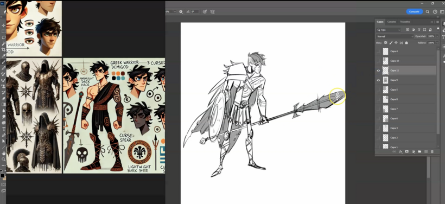Screen dimensions: 445x204
Task: Click the foreground color swatch
Action: click(x=3, y=176)
